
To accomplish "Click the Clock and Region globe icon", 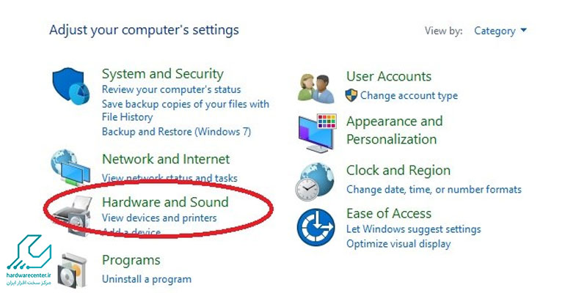I will [x=316, y=182].
